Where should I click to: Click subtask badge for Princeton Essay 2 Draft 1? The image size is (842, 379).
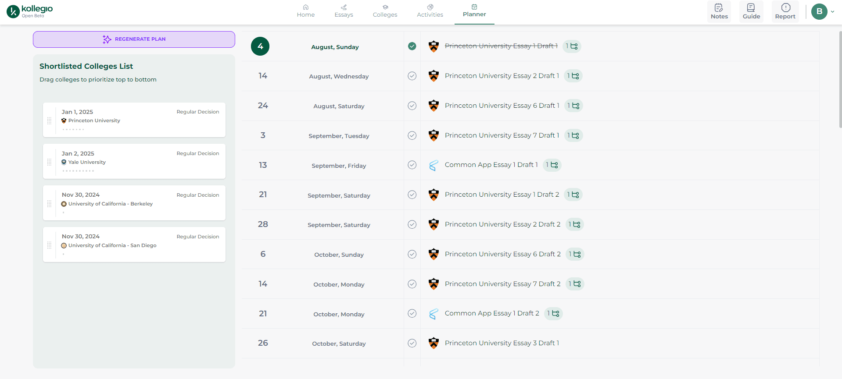tap(573, 76)
